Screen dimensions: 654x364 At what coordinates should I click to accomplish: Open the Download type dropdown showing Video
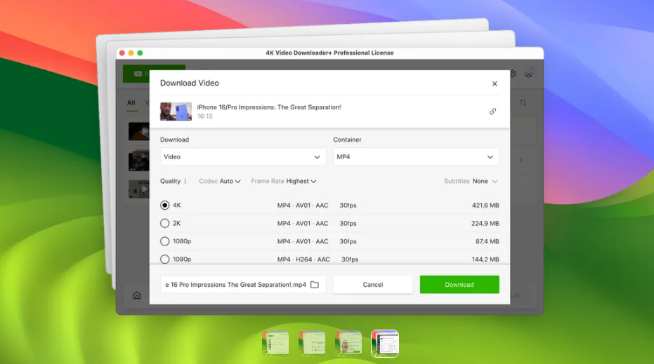click(x=243, y=157)
